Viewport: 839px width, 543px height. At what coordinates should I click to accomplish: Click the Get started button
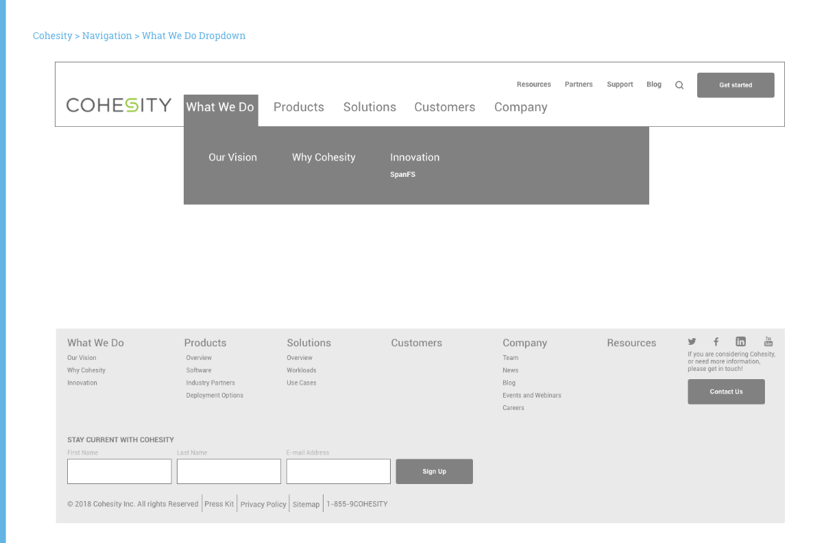point(735,85)
